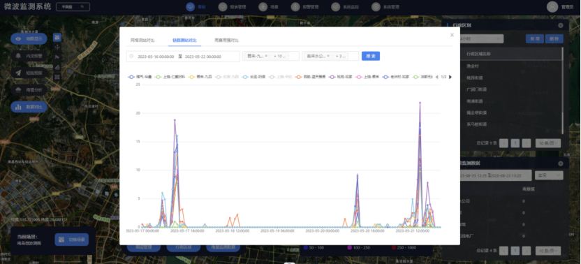Click the bell icon for 内涝预警

(x=18, y=56)
